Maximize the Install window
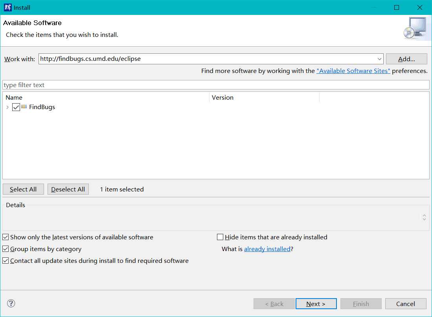The image size is (432, 317). pos(397,7)
